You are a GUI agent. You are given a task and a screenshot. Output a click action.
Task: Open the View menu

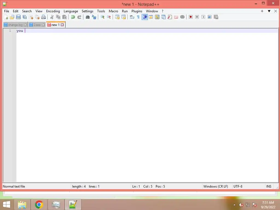point(39,11)
